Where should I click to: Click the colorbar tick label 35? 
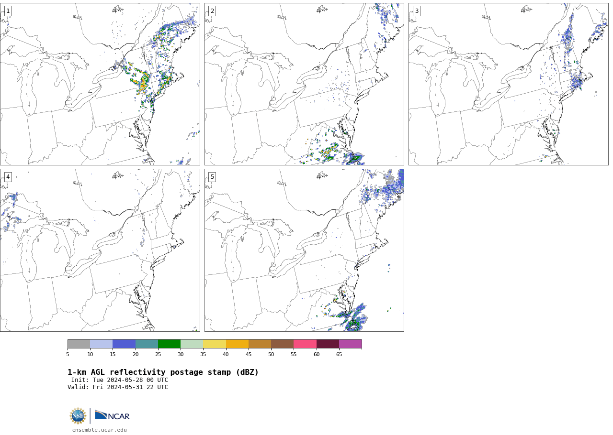[x=203, y=354]
